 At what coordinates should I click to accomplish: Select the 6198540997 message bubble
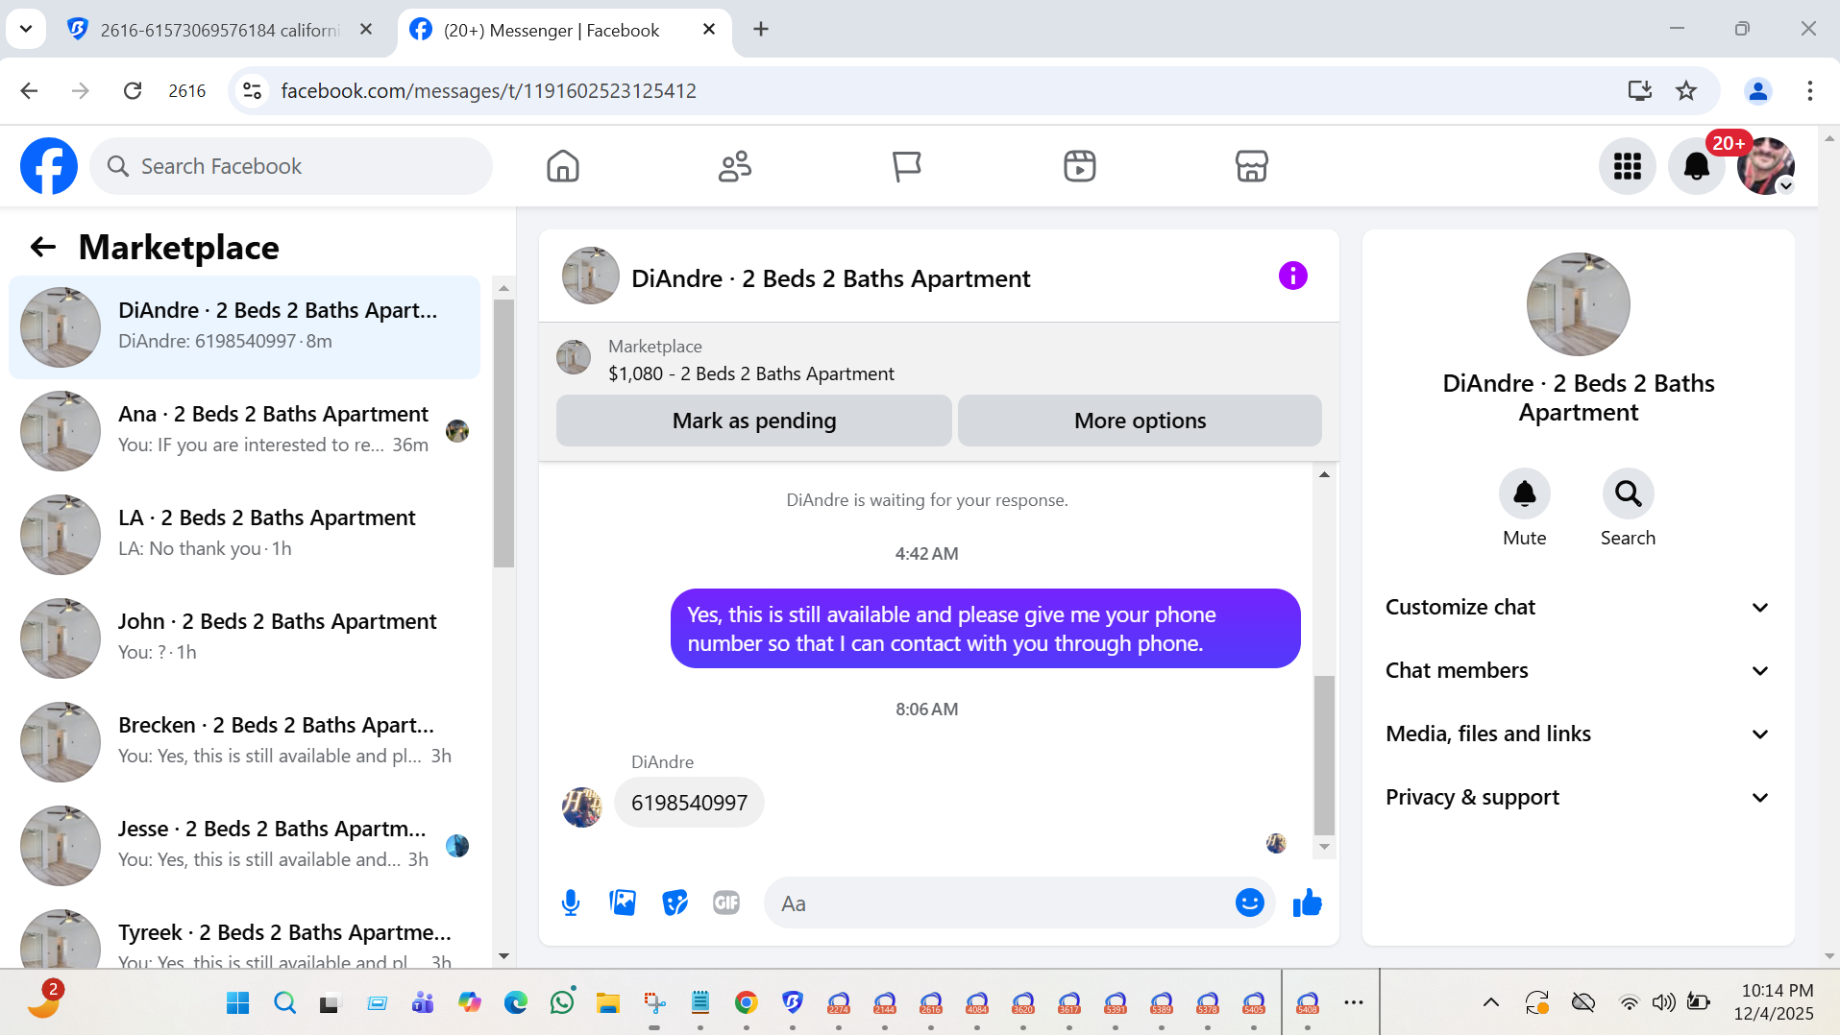coord(689,803)
